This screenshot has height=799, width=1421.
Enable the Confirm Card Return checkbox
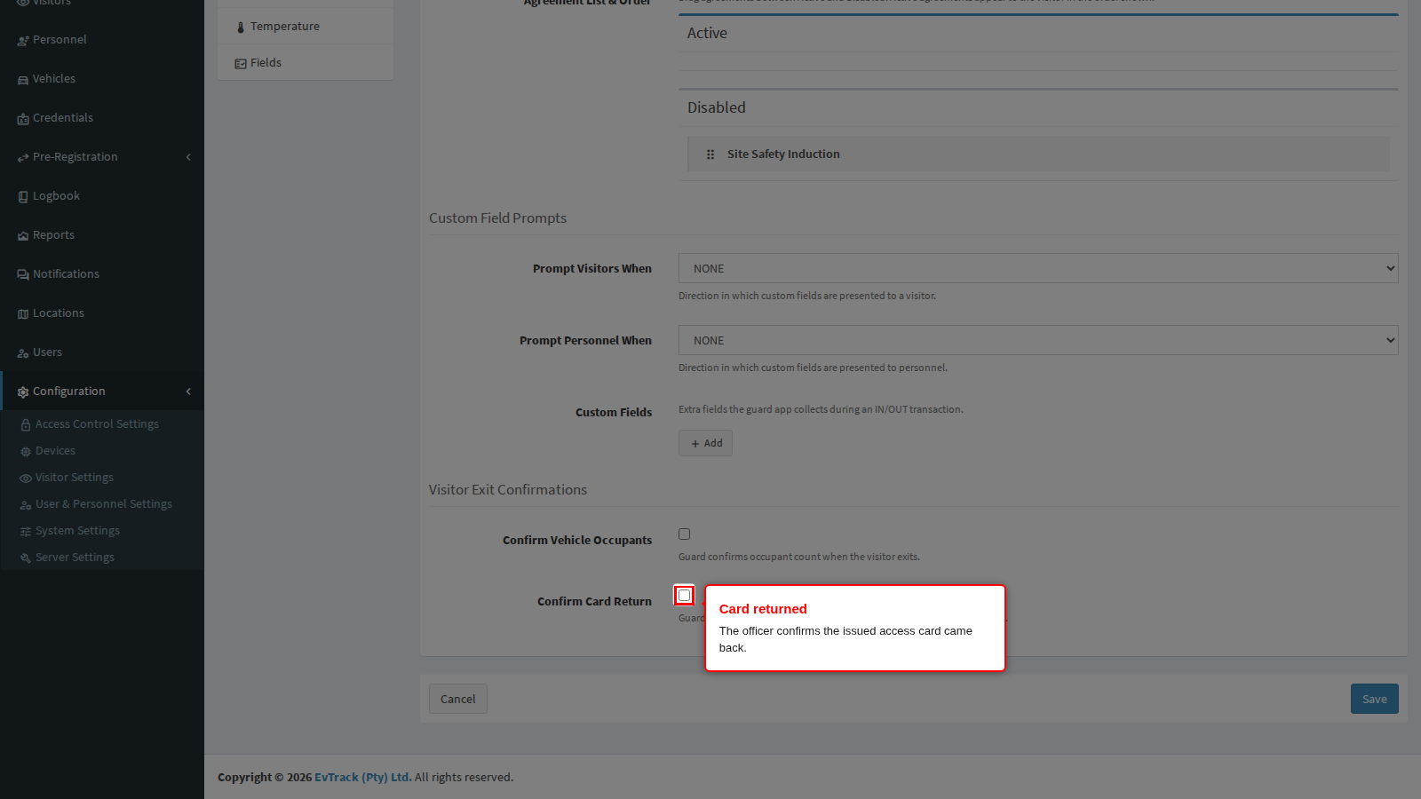click(684, 595)
